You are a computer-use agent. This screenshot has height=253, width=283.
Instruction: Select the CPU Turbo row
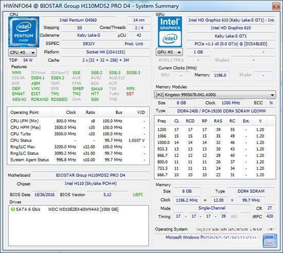[78, 134]
